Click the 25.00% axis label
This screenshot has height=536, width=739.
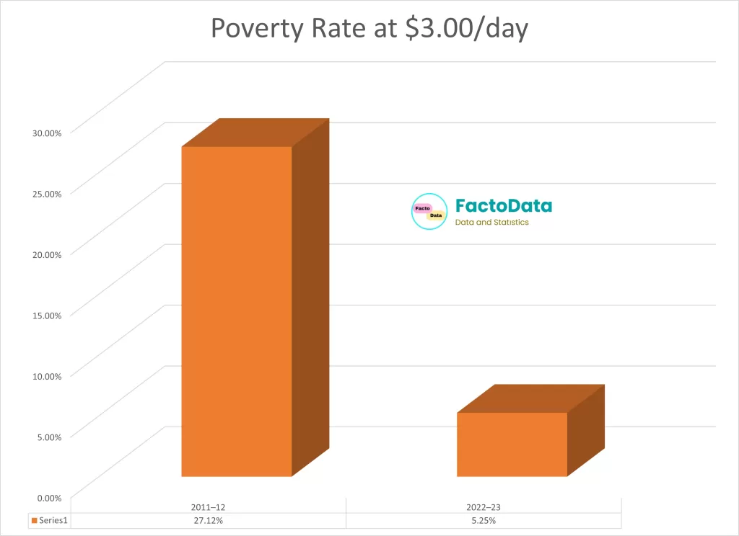click(45, 193)
